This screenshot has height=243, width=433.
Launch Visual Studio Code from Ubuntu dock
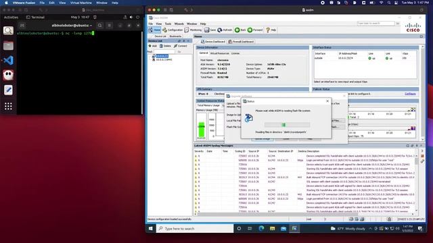point(8,60)
